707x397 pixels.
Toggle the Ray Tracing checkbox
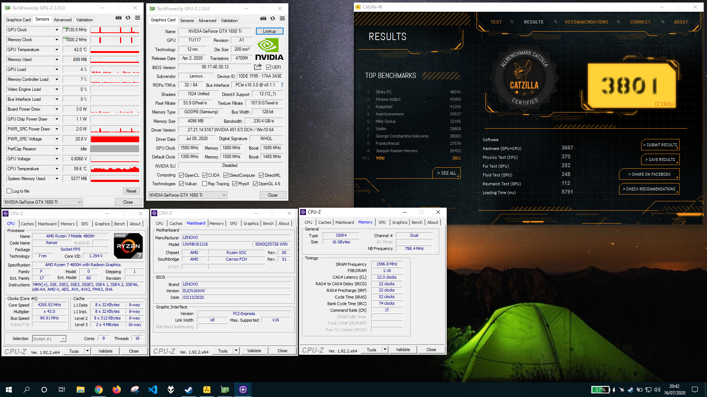[204, 184]
